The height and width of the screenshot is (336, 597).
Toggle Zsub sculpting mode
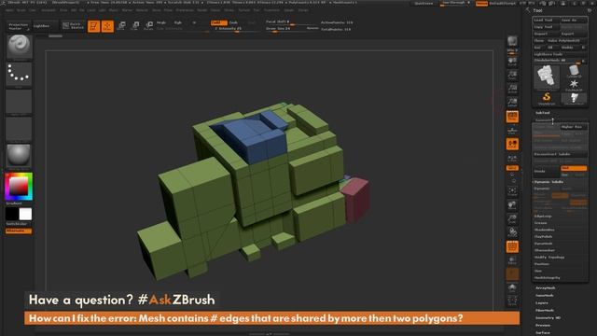234,22
